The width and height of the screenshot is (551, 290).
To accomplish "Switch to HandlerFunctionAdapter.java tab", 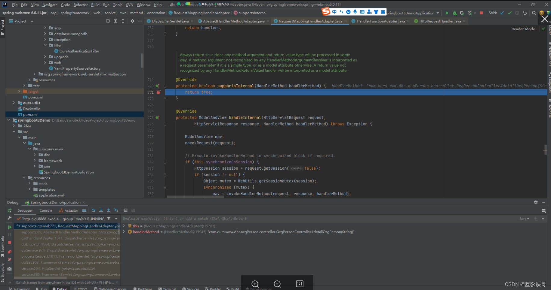I will [380, 21].
